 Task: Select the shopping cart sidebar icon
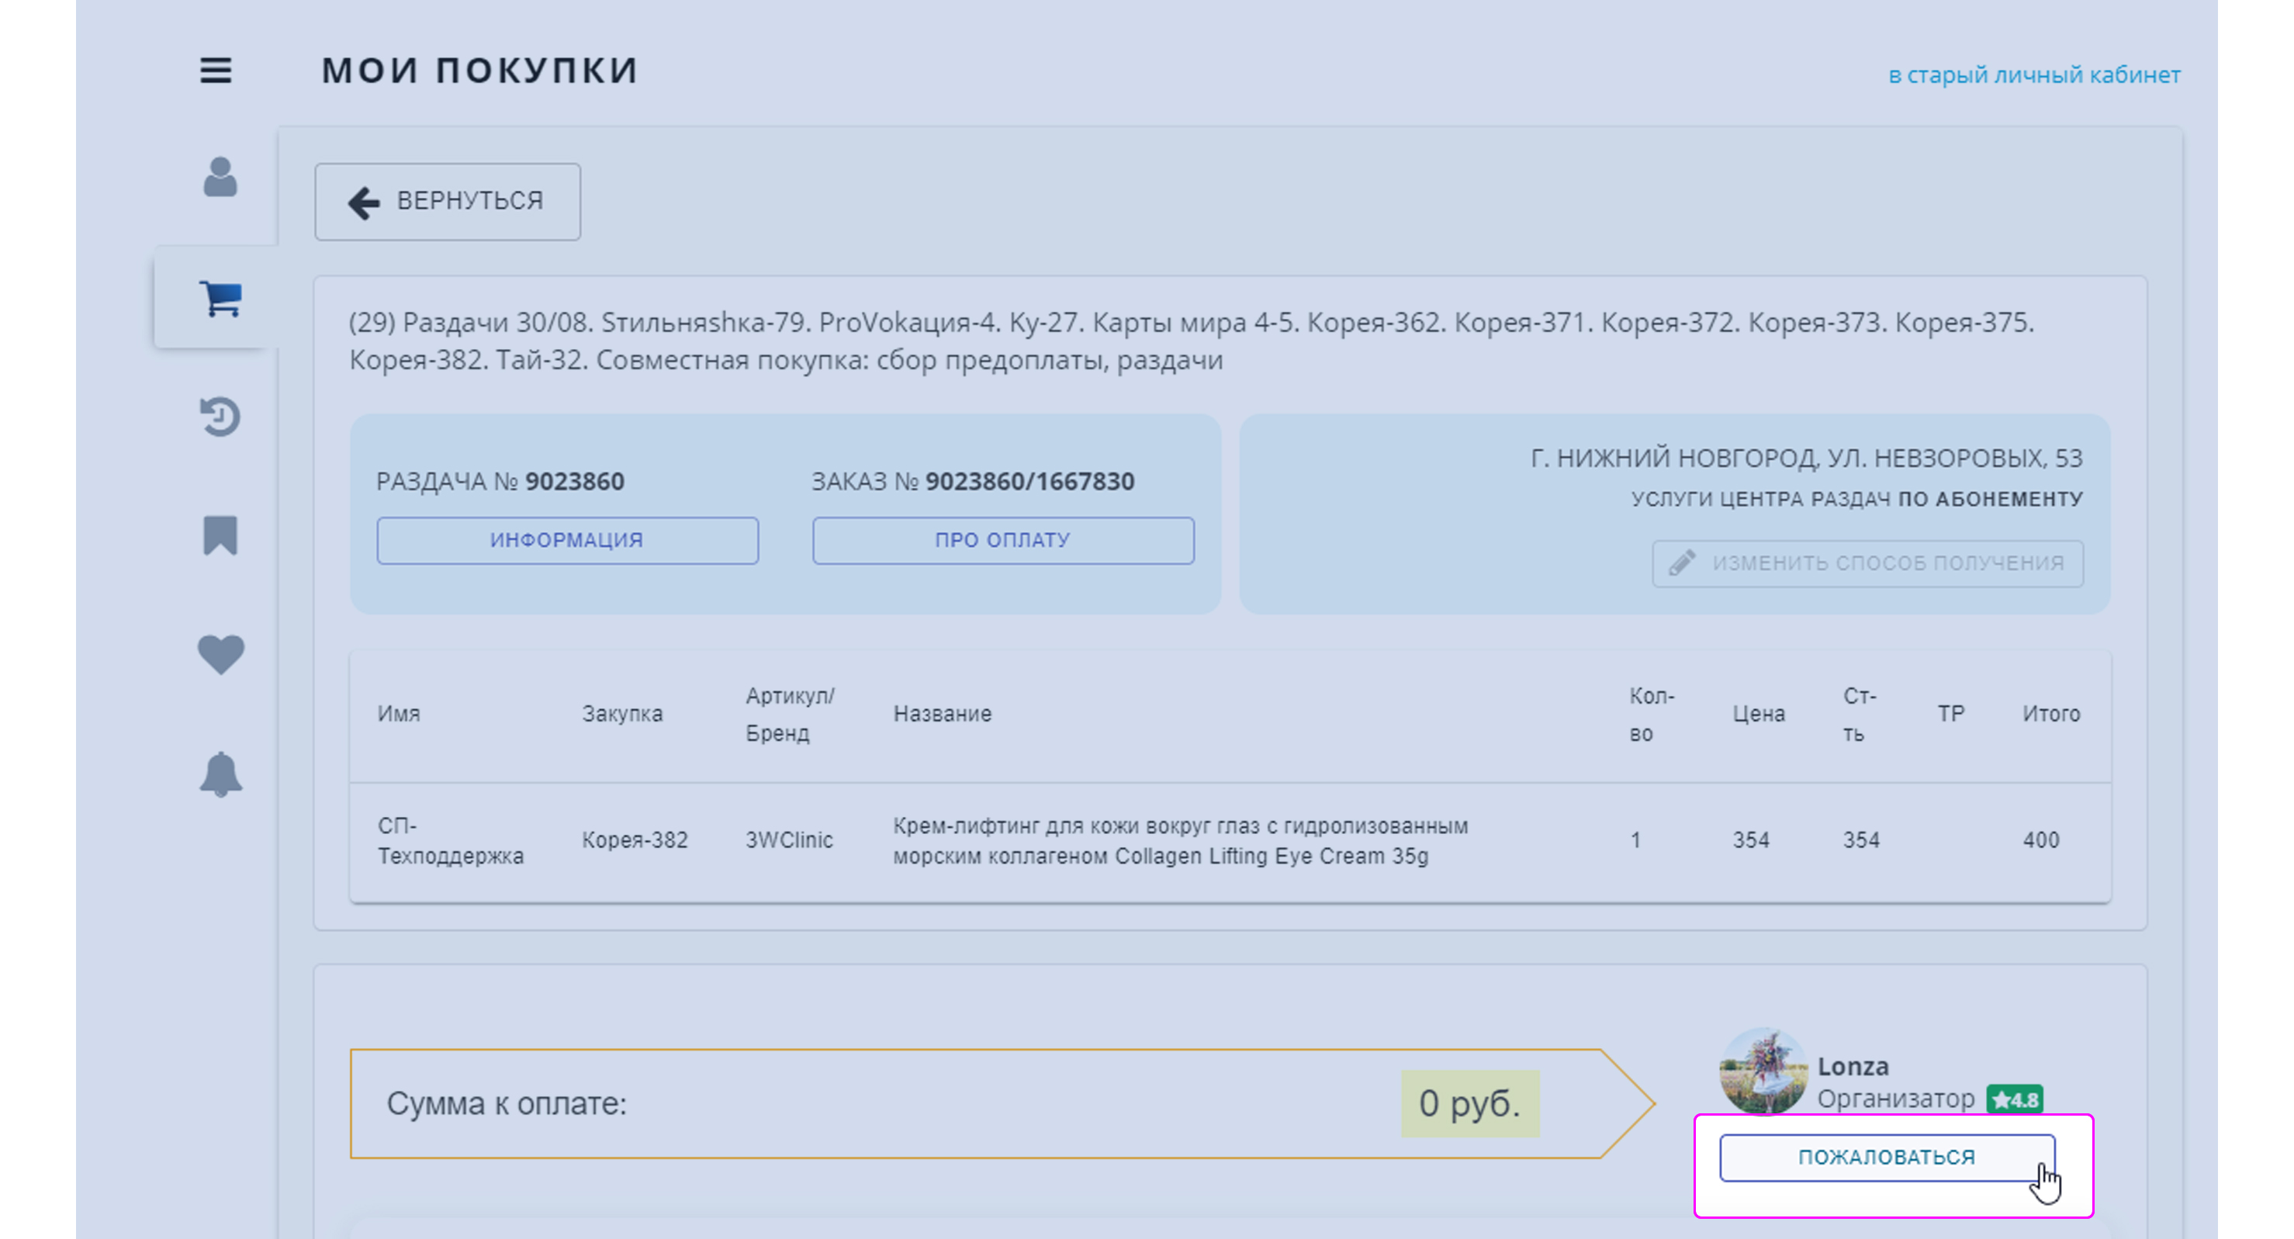221,297
